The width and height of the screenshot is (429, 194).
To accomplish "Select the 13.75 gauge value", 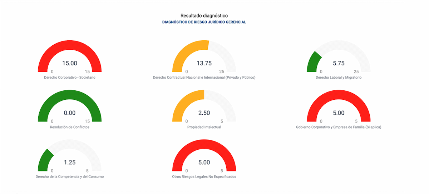I will pos(204,63).
